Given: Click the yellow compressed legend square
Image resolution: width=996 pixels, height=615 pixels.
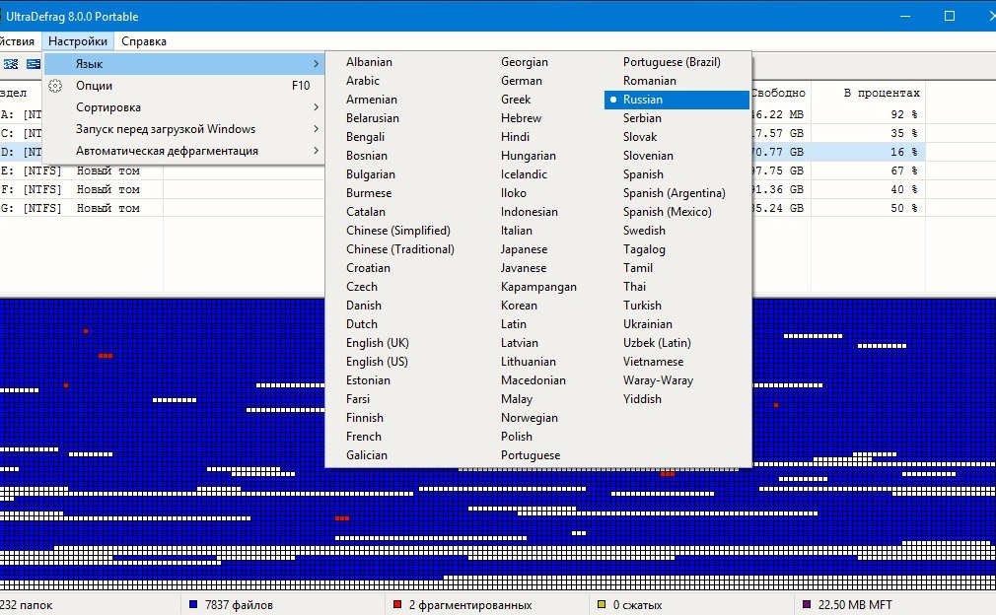Looking at the screenshot, I should 602,604.
